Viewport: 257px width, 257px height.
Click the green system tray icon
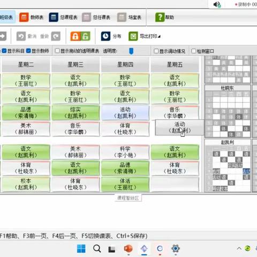(247, 248)
